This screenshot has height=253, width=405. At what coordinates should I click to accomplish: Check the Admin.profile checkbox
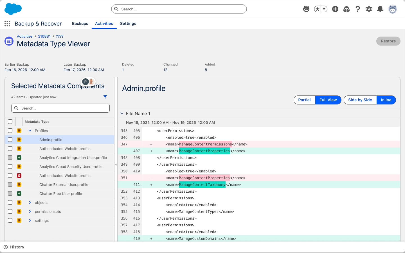pos(10,140)
